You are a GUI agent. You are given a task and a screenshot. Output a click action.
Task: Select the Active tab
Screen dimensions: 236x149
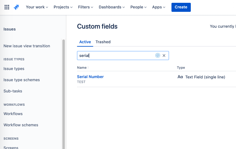[85, 42]
